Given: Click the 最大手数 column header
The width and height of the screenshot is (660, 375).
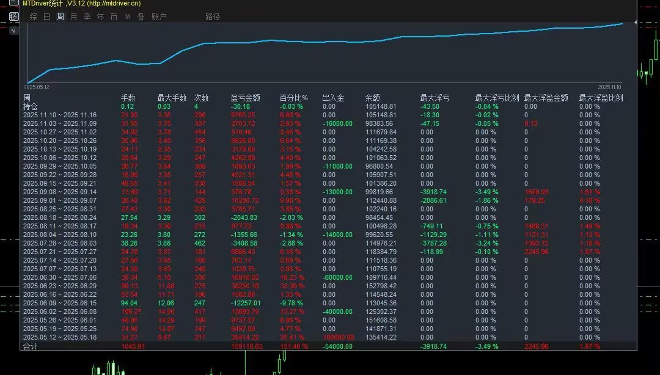Looking at the screenshot, I should pyautogui.click(x=172, y=98).
